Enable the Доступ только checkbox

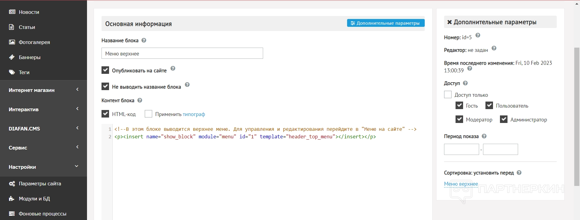(x=448, y=95)
